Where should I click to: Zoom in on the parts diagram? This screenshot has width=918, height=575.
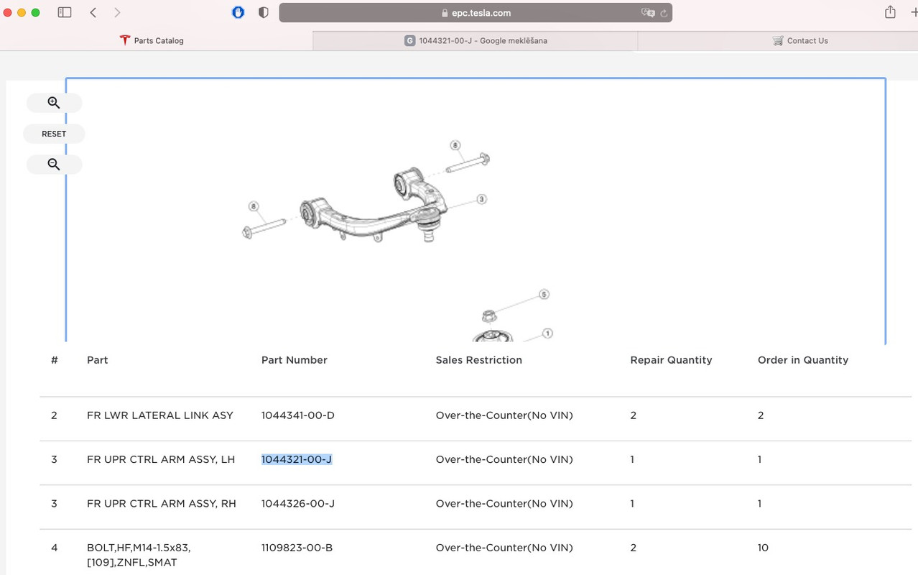tap(54, 103)
